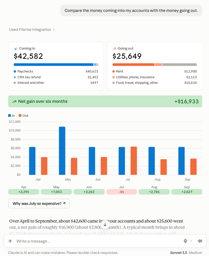Screen dimensions: 209x256
Task: Click the user message about comparing money
Action: (x=131, y=11)
